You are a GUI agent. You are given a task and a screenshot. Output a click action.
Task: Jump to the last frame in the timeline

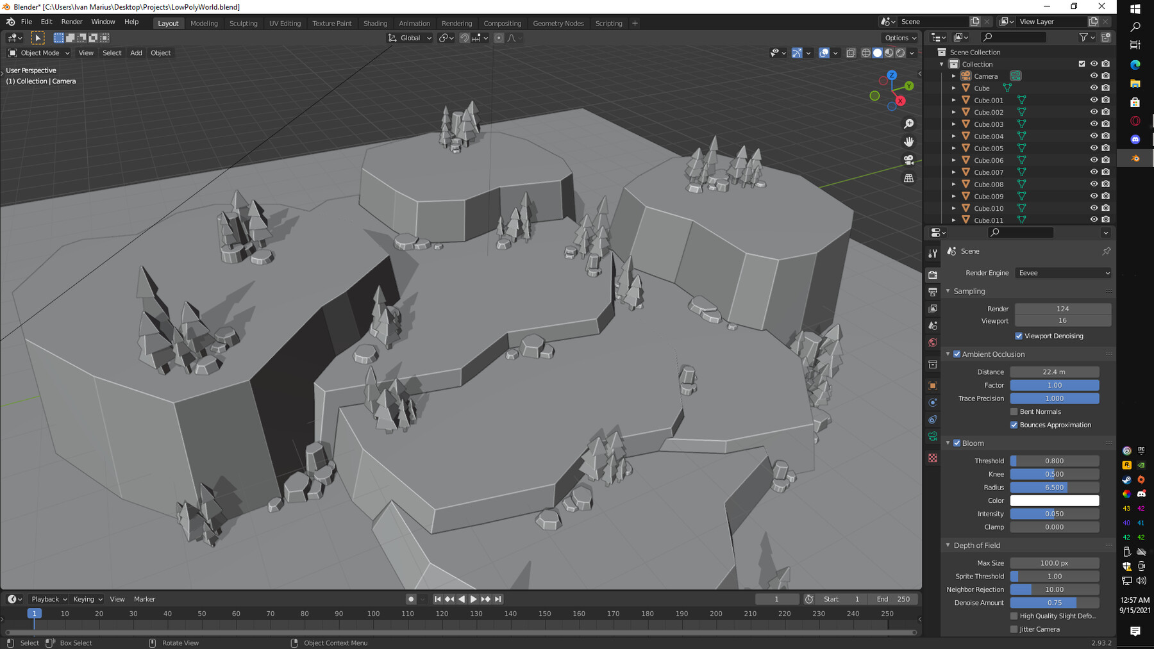[498, 598]
